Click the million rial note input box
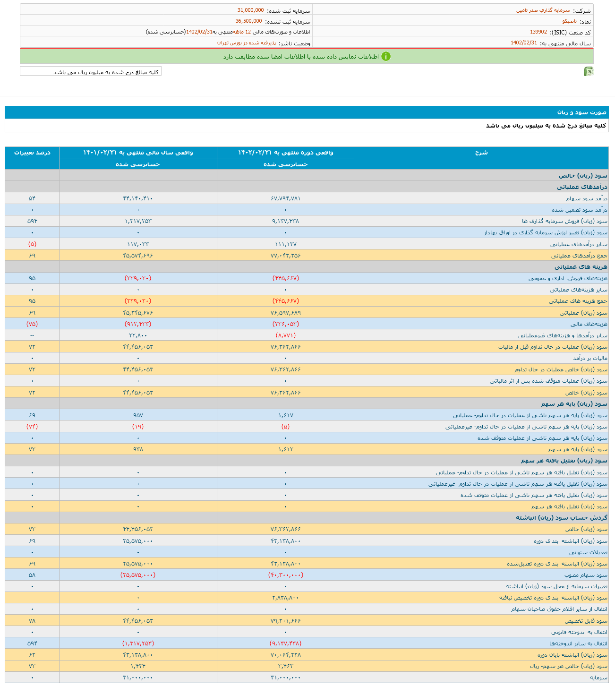This screenshot has height=686, width=615. coord(91,72)
